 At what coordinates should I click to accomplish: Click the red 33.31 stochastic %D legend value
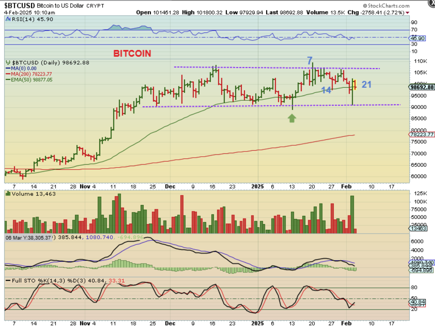tap(117, 281)
